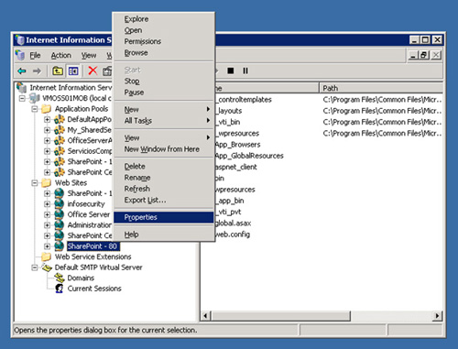Viewport: 458px width, 349px height.
Task: Click the SharePoint Ce app pool gear icon
Action: [x=60, y=172]
